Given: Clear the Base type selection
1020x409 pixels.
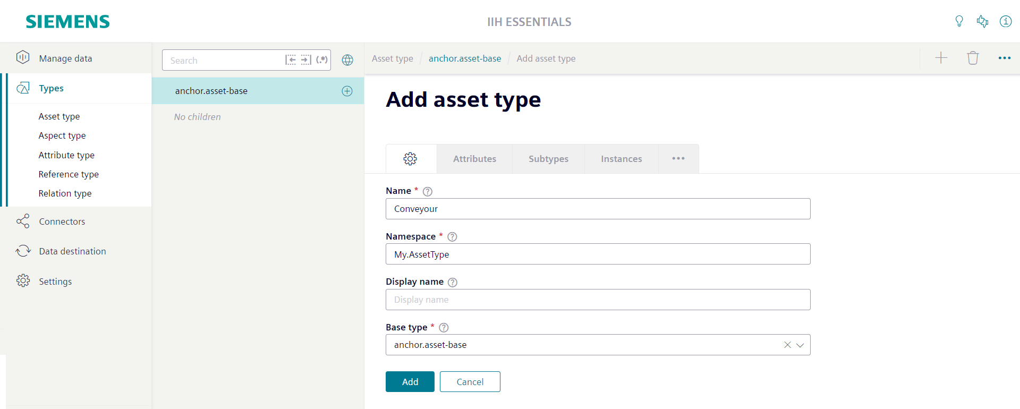Looking at the screenshot, I should click(x=787, y=345).
